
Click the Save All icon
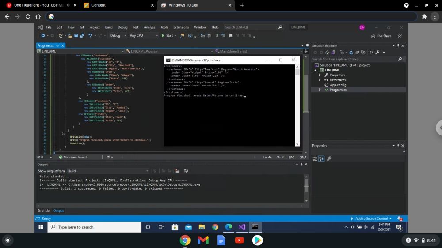(82, 35)
